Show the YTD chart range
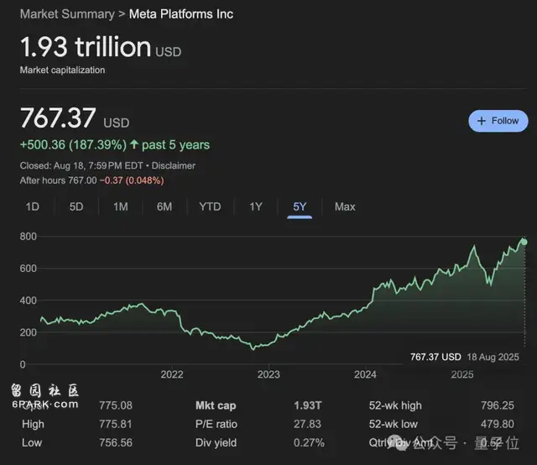Viewport: 537px width, 465px height. point(210,206)
